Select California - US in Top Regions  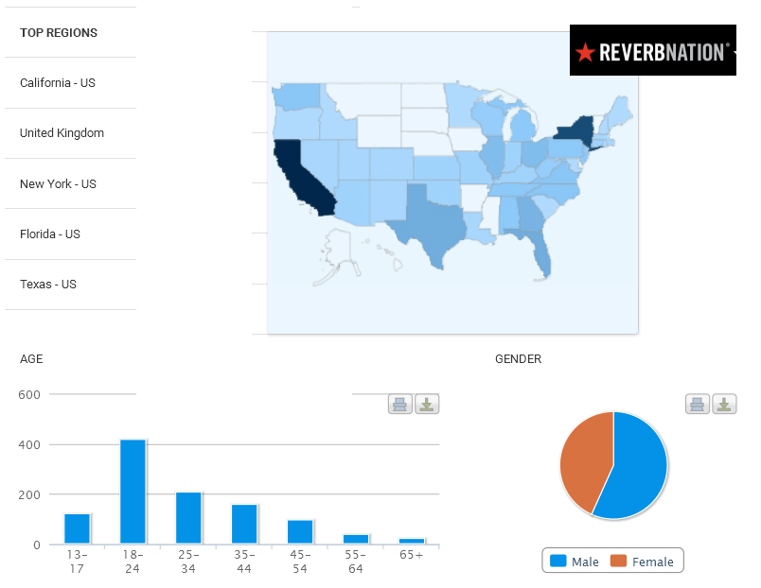[x=58, y=83]
